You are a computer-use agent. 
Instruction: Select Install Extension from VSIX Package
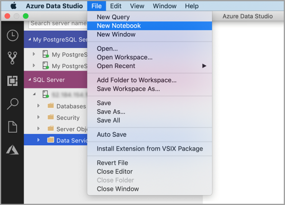point(150,149)
